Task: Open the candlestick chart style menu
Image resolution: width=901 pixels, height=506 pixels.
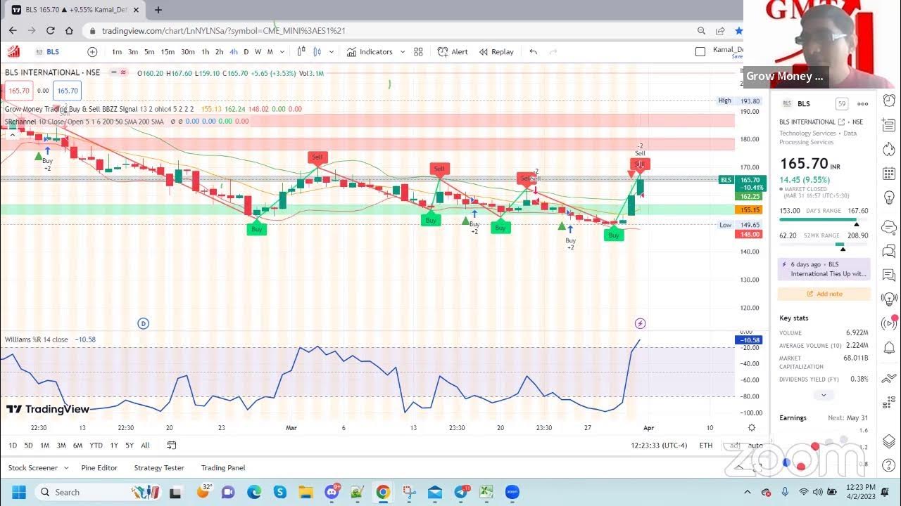Action: pyautogui.click(x=317, y=52)
